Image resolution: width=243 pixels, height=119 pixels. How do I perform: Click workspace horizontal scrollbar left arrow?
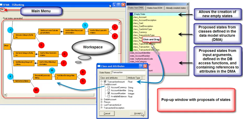(x=5, y=95)
